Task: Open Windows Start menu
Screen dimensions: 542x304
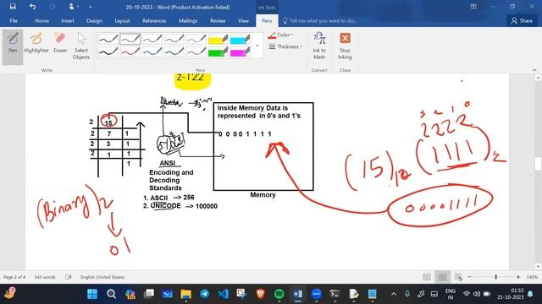Action: [x=92, y=294]
